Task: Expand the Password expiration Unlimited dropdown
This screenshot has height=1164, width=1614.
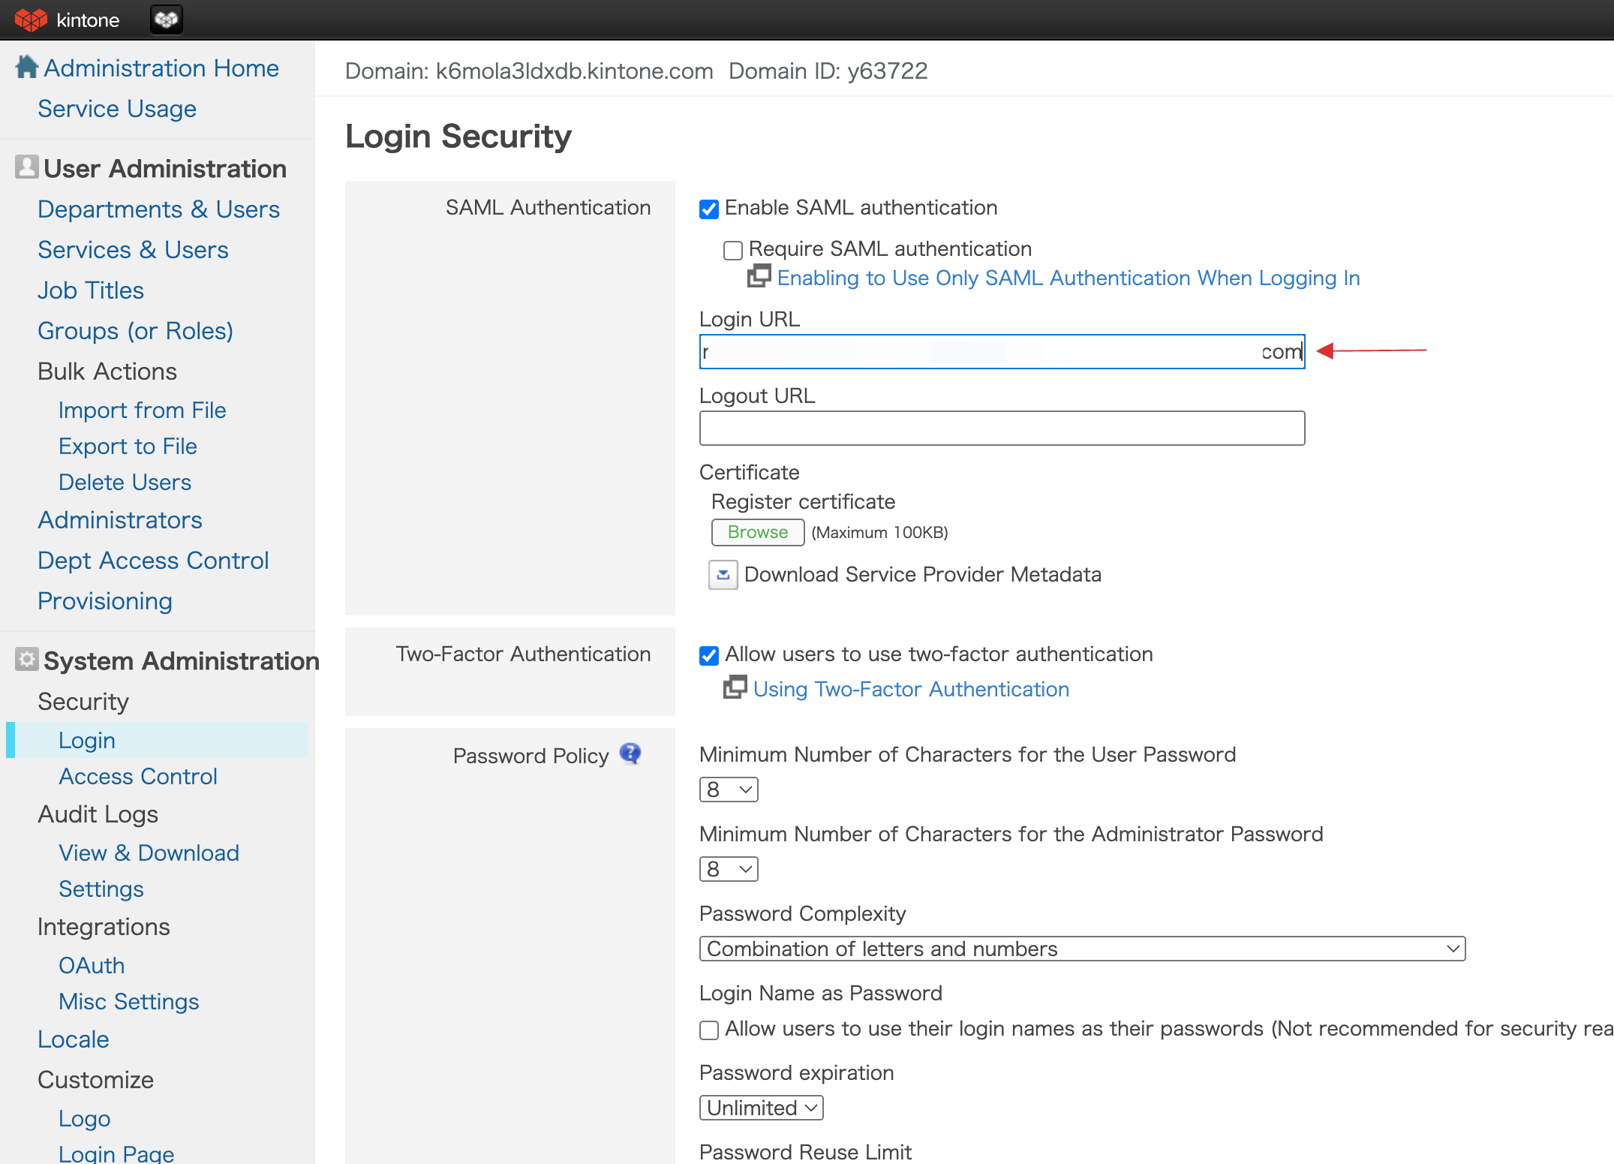Action: 762,1108
